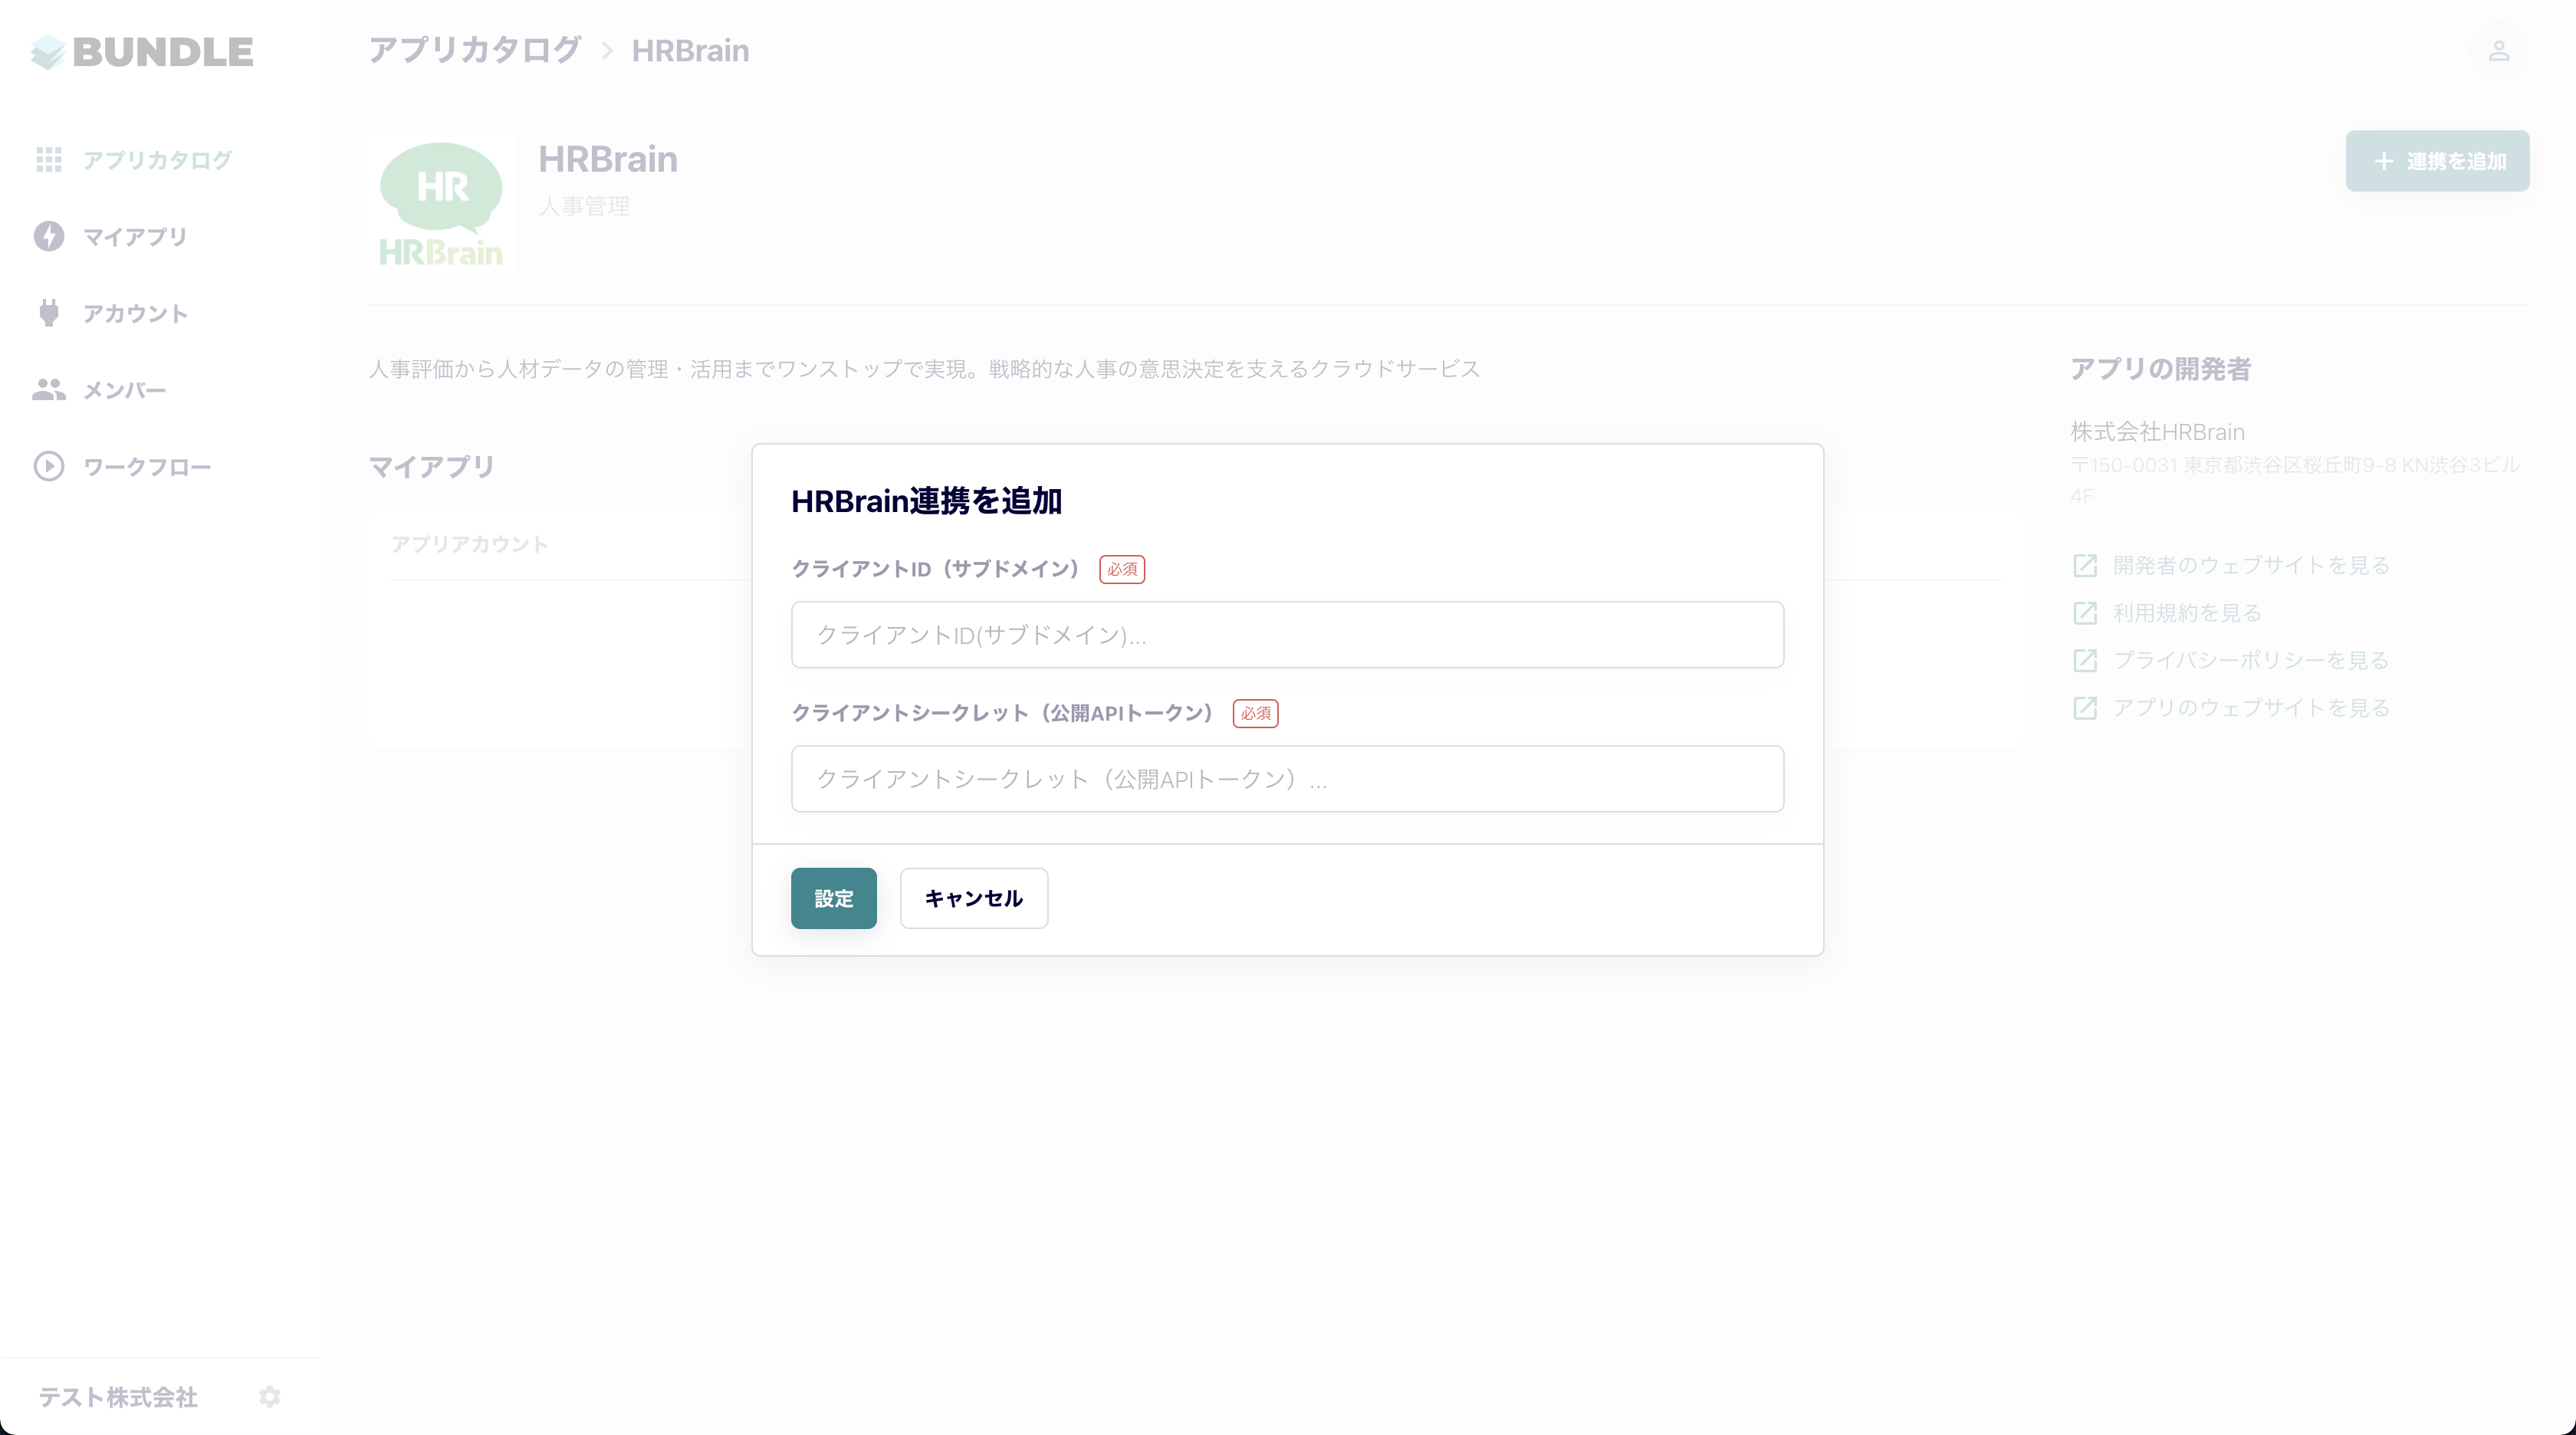Screen dimensions: 2576x1435
Task: Click the 必須 badge beside クライアントシークレット label
Action: coord(1255,713)
